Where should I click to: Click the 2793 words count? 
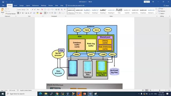pos(12,90)
